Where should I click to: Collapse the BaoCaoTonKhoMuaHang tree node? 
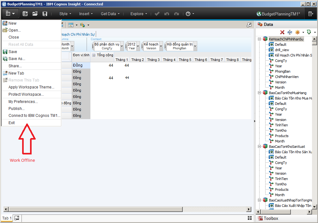(259, 93)
